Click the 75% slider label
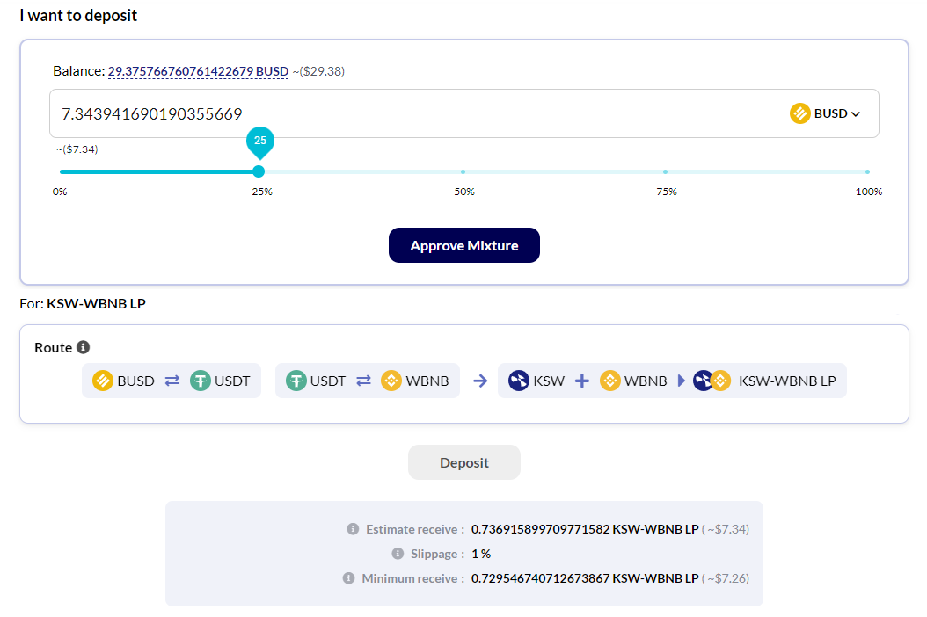Image resolution: width=927 pixels, height=617 pixels. coord(667,192)
